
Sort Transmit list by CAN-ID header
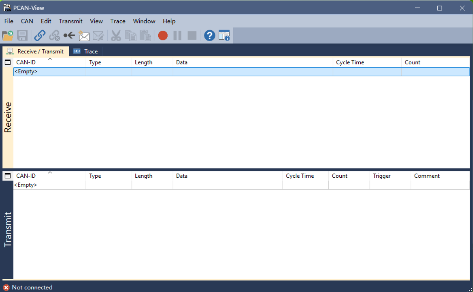click(50, 176)
